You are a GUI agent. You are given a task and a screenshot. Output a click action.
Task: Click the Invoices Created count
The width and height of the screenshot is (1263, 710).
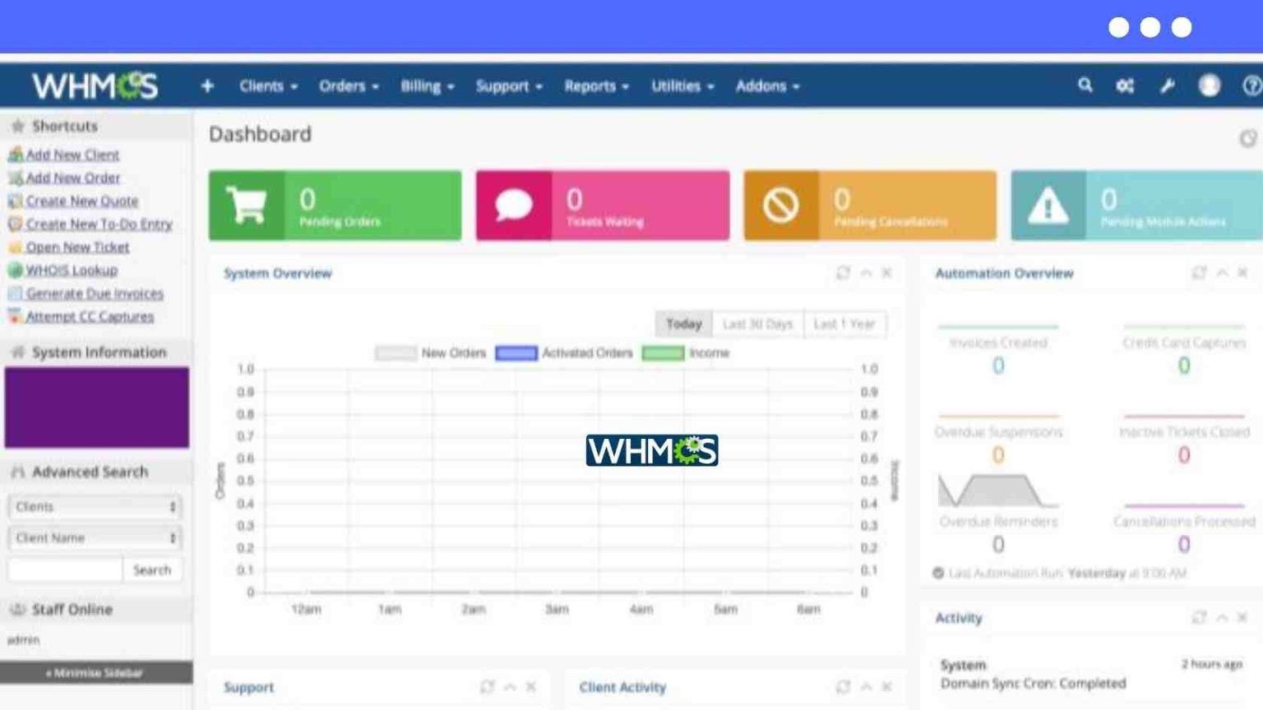(998, 366)
